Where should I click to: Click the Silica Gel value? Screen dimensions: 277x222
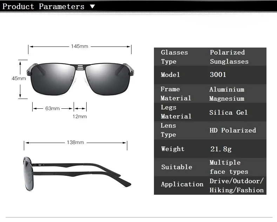[228, 113]
